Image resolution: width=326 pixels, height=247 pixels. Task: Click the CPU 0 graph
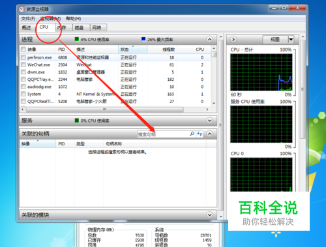(x=261, y=175)
